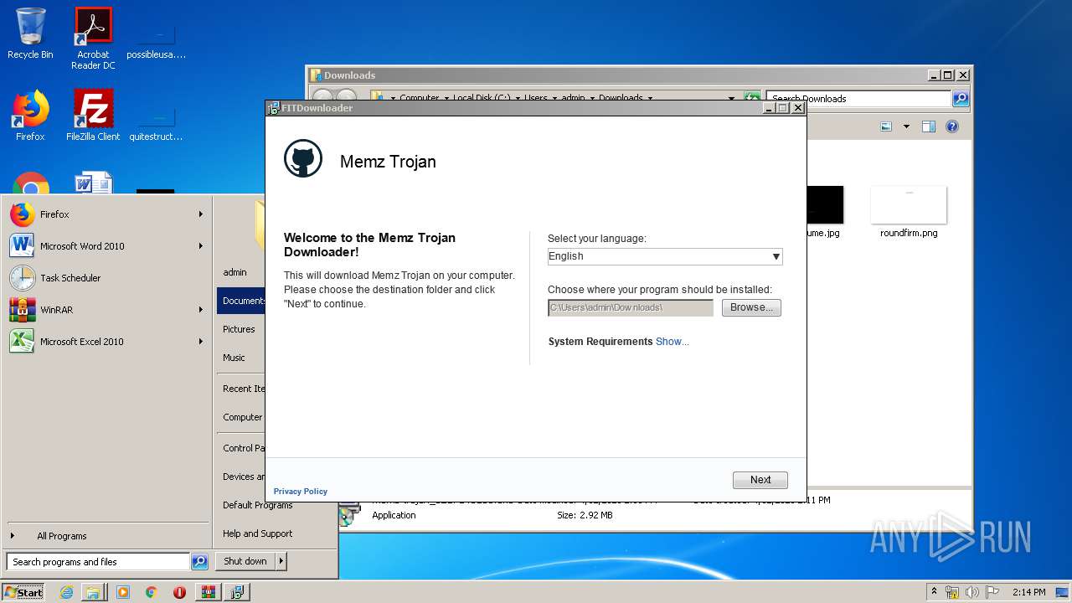Click the install path field

631,307
